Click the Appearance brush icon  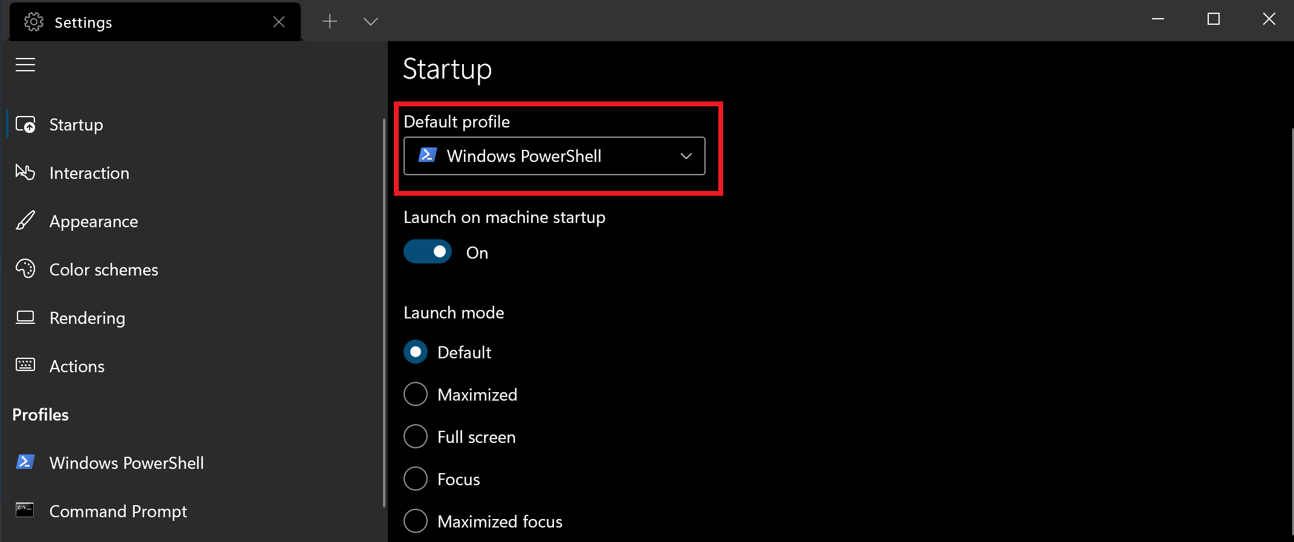25,221
